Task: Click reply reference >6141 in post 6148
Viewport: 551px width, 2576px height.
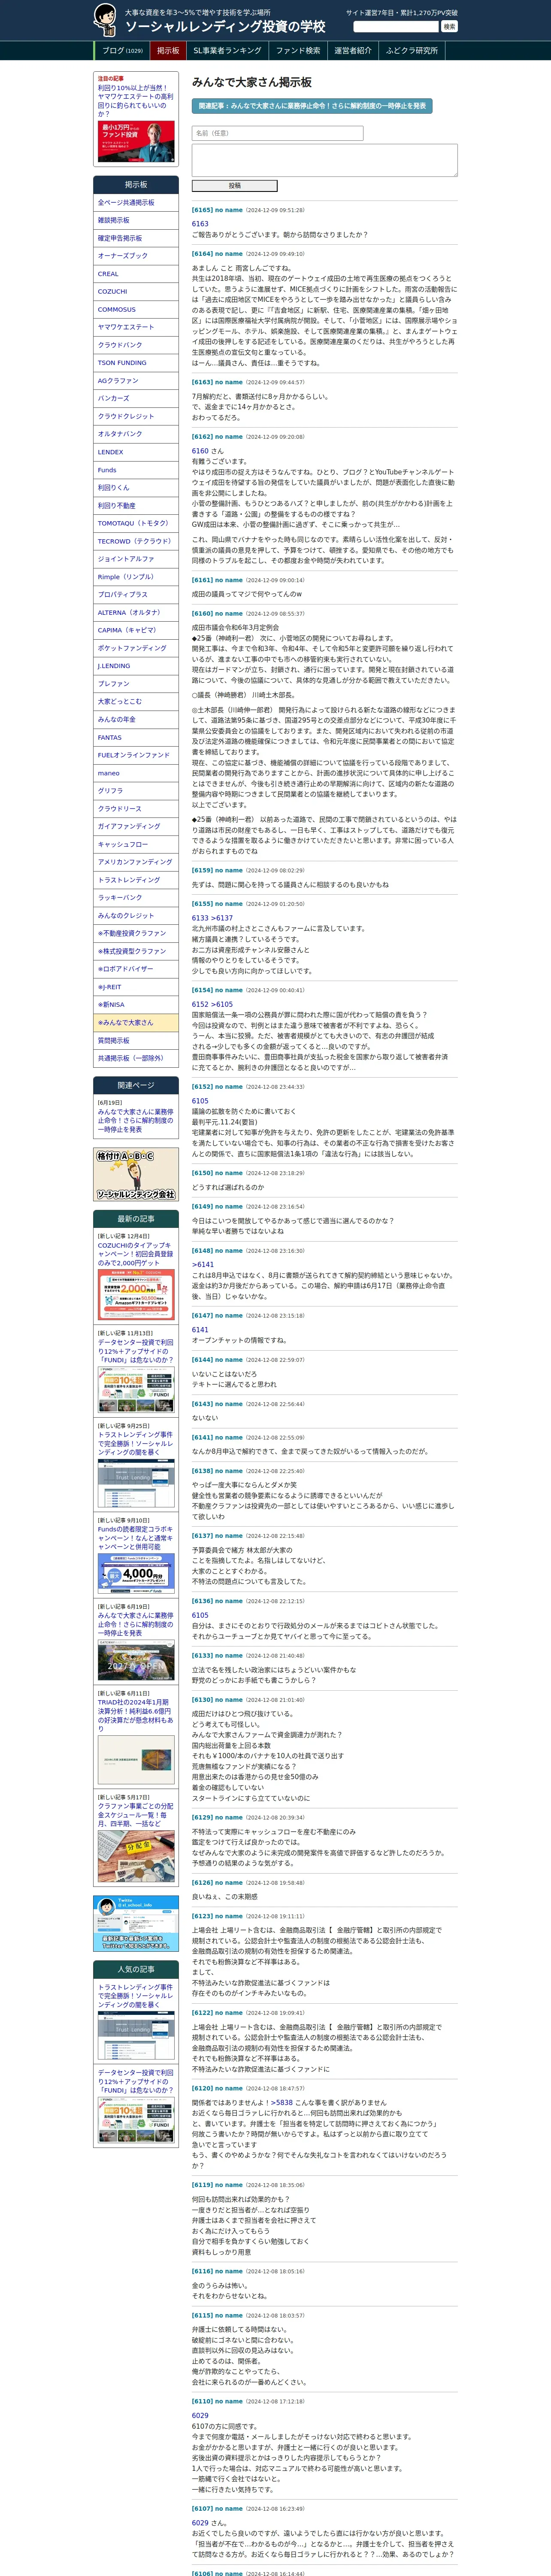Action: (203, 1265)
